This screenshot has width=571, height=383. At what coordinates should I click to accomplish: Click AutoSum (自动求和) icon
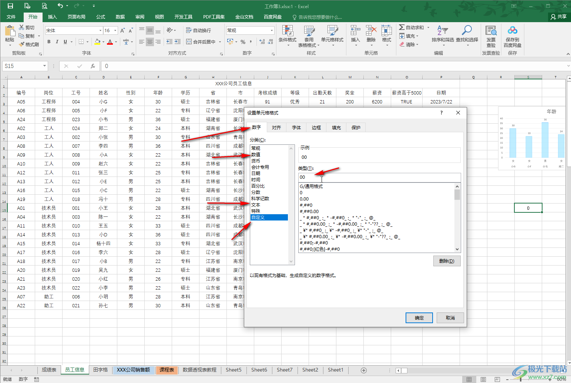coord(402,27)
